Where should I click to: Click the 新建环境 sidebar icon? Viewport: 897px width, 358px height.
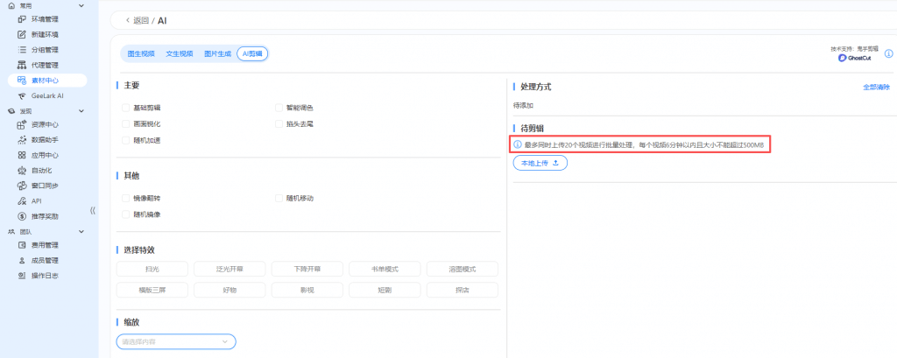[23, 34]
